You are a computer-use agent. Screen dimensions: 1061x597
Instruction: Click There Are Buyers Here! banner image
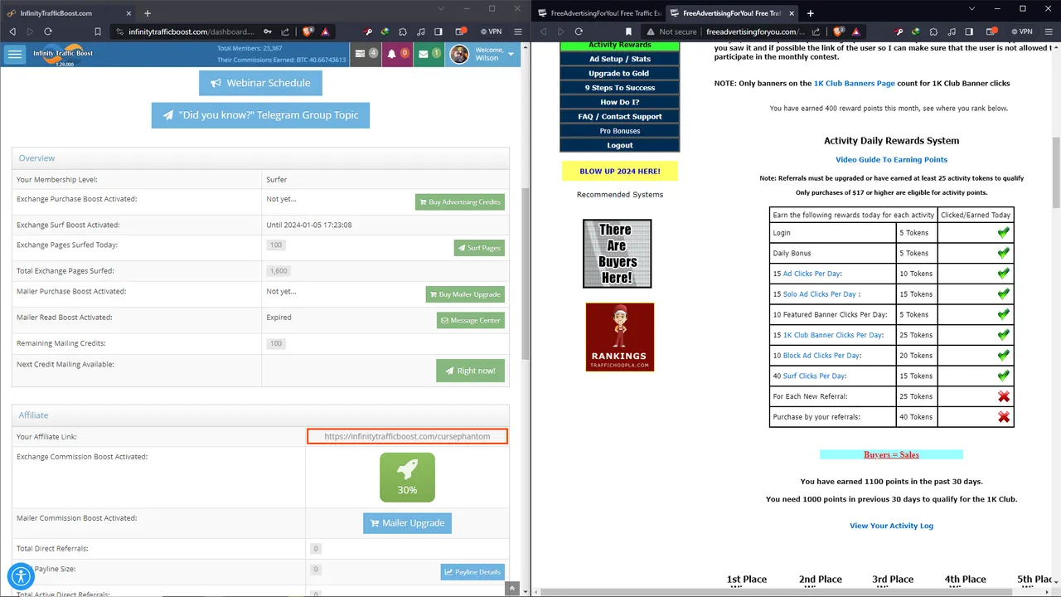pos(617,254)
